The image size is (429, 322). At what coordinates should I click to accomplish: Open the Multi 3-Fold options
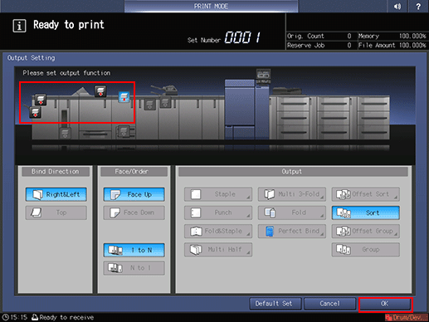[292, 194]
